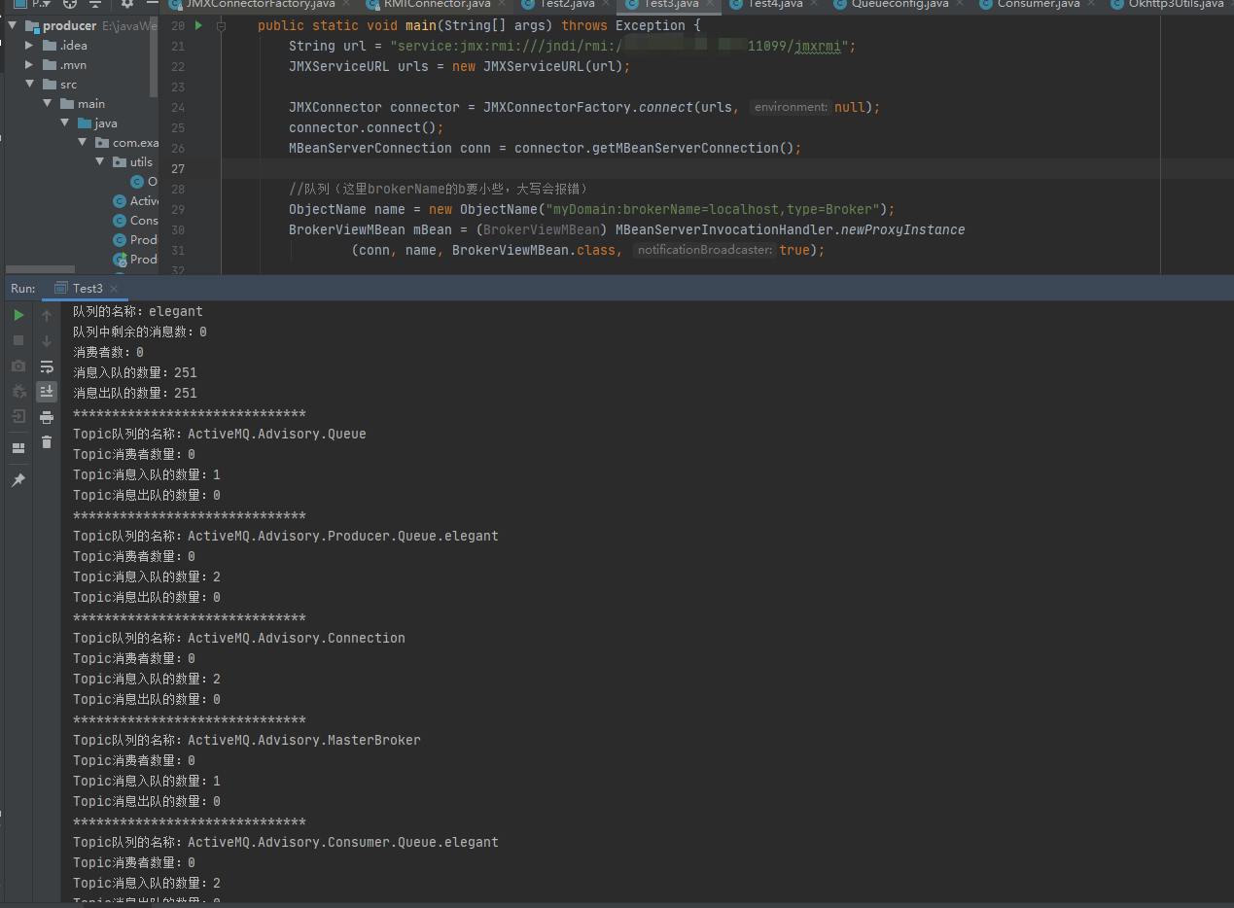
Task: Click console line '消息入队的数量: 251'
Action: (134, 372)
